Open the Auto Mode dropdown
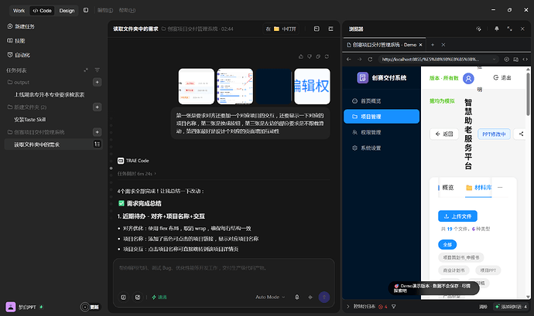Viewport: 534px width, 316px height. pos(270,297)
